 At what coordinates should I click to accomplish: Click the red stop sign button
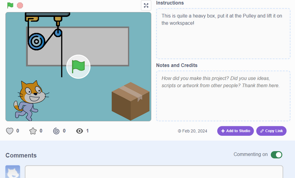(20, 6)
